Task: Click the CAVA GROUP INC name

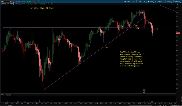Action: pyautogui.click(x=20, y=2)
